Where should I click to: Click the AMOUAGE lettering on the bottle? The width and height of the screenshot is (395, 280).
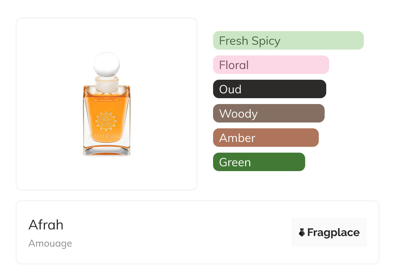[106, 137]
